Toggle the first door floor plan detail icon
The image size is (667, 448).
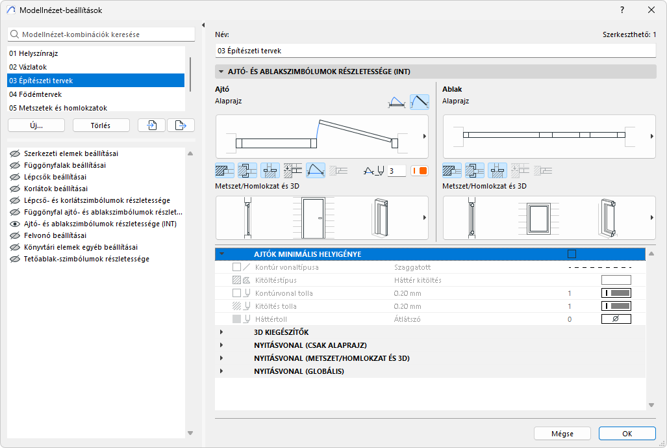(x=224, y=171)
